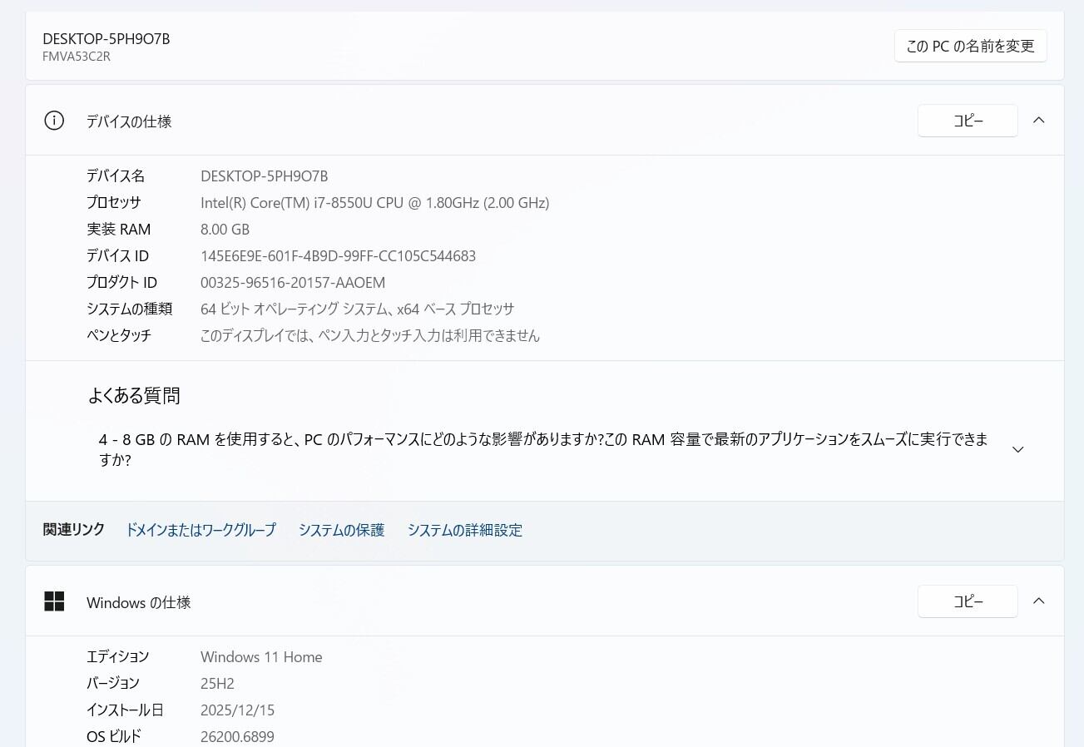This screenshot has width=1084, height=747.
Task: Open the システムの詳細設定 link
Action: click(464, 530)
